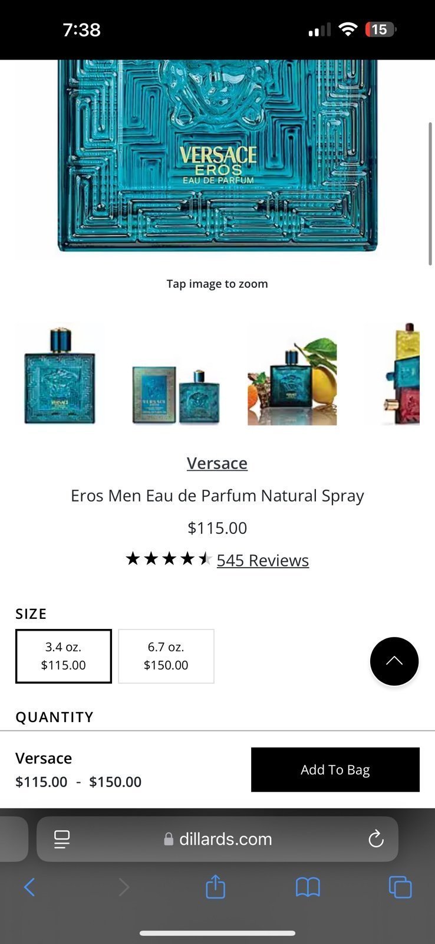The width and height of the screenshot is (435, 944).
Task: Open the Safari share sheet icon
Action: coord(216,886)
